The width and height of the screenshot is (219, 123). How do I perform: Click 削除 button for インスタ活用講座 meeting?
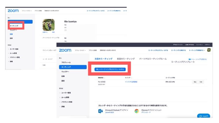coord(201,82)
